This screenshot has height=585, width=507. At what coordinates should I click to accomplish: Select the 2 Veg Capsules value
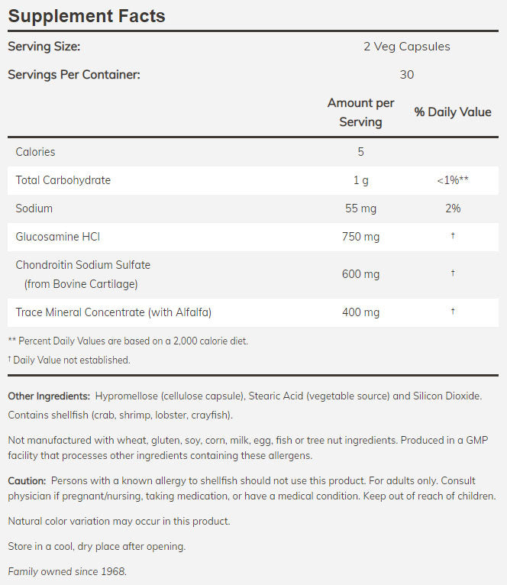406,47
